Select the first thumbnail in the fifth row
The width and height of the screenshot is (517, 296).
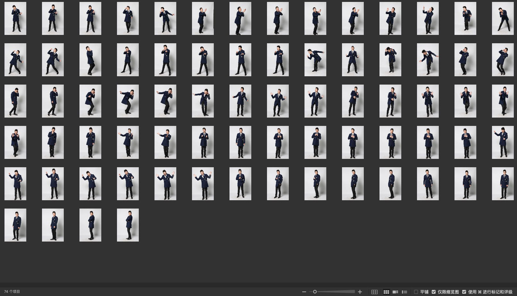click(15, 184)
